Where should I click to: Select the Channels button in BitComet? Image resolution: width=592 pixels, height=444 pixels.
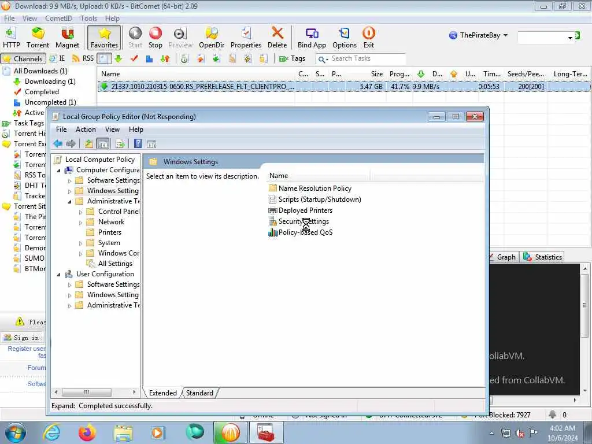[x=23, y=58]
